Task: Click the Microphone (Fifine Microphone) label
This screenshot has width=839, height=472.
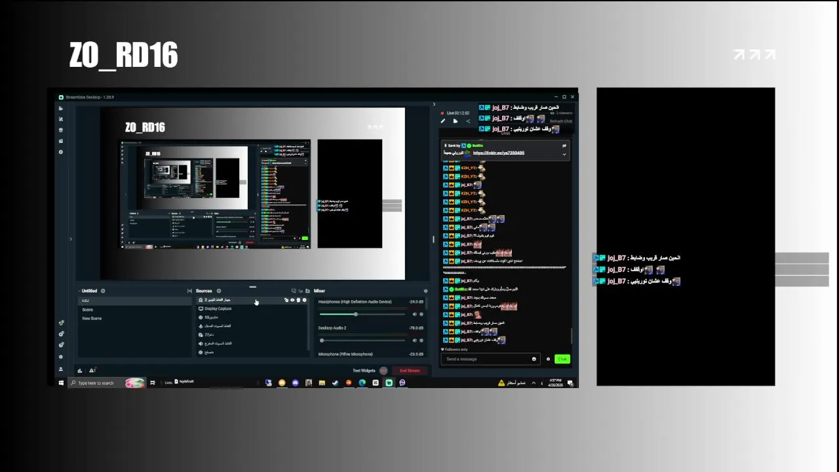Action: tap(345, 354)
